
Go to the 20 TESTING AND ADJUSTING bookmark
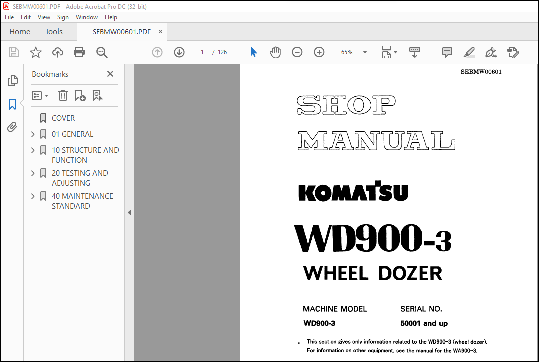[80, 178]
